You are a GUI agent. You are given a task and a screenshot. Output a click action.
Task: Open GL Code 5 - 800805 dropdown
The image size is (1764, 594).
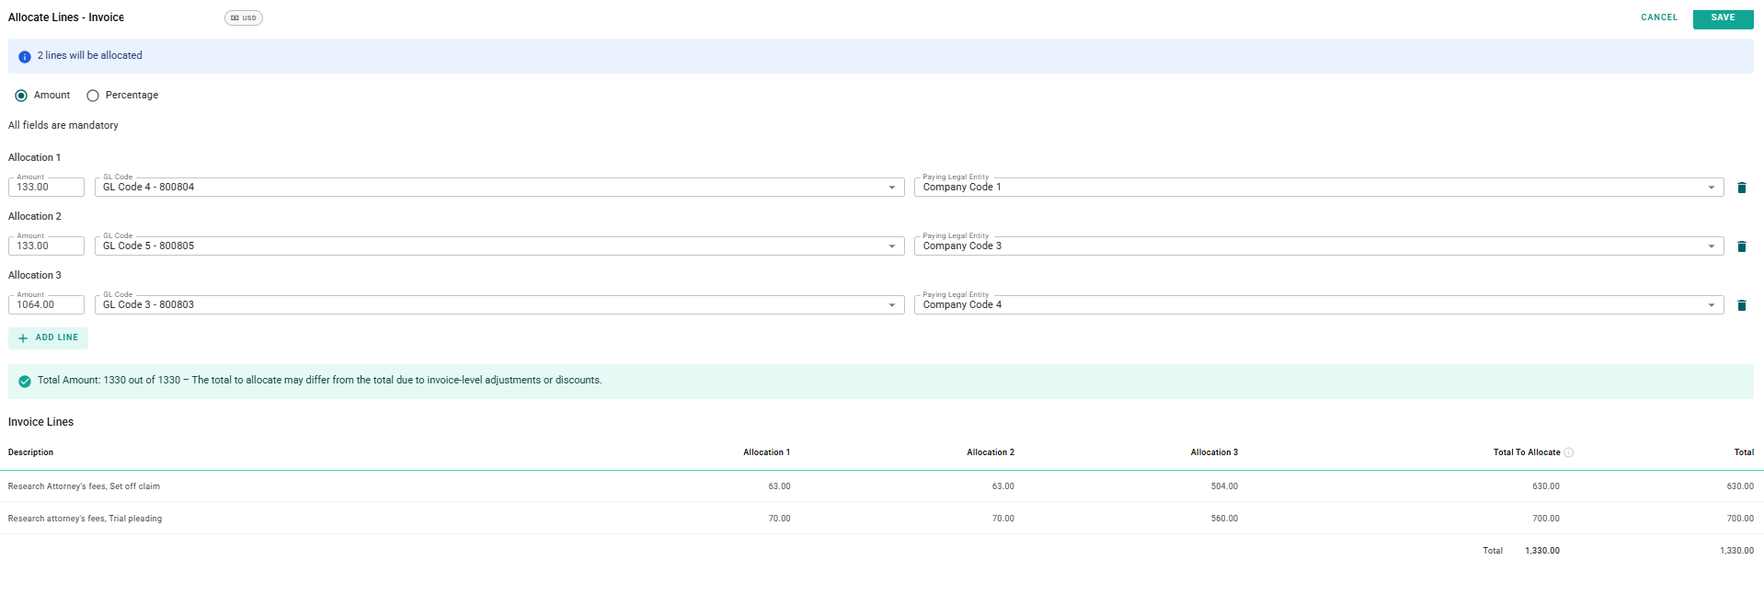pyautogui.click(x=499, y=246)
